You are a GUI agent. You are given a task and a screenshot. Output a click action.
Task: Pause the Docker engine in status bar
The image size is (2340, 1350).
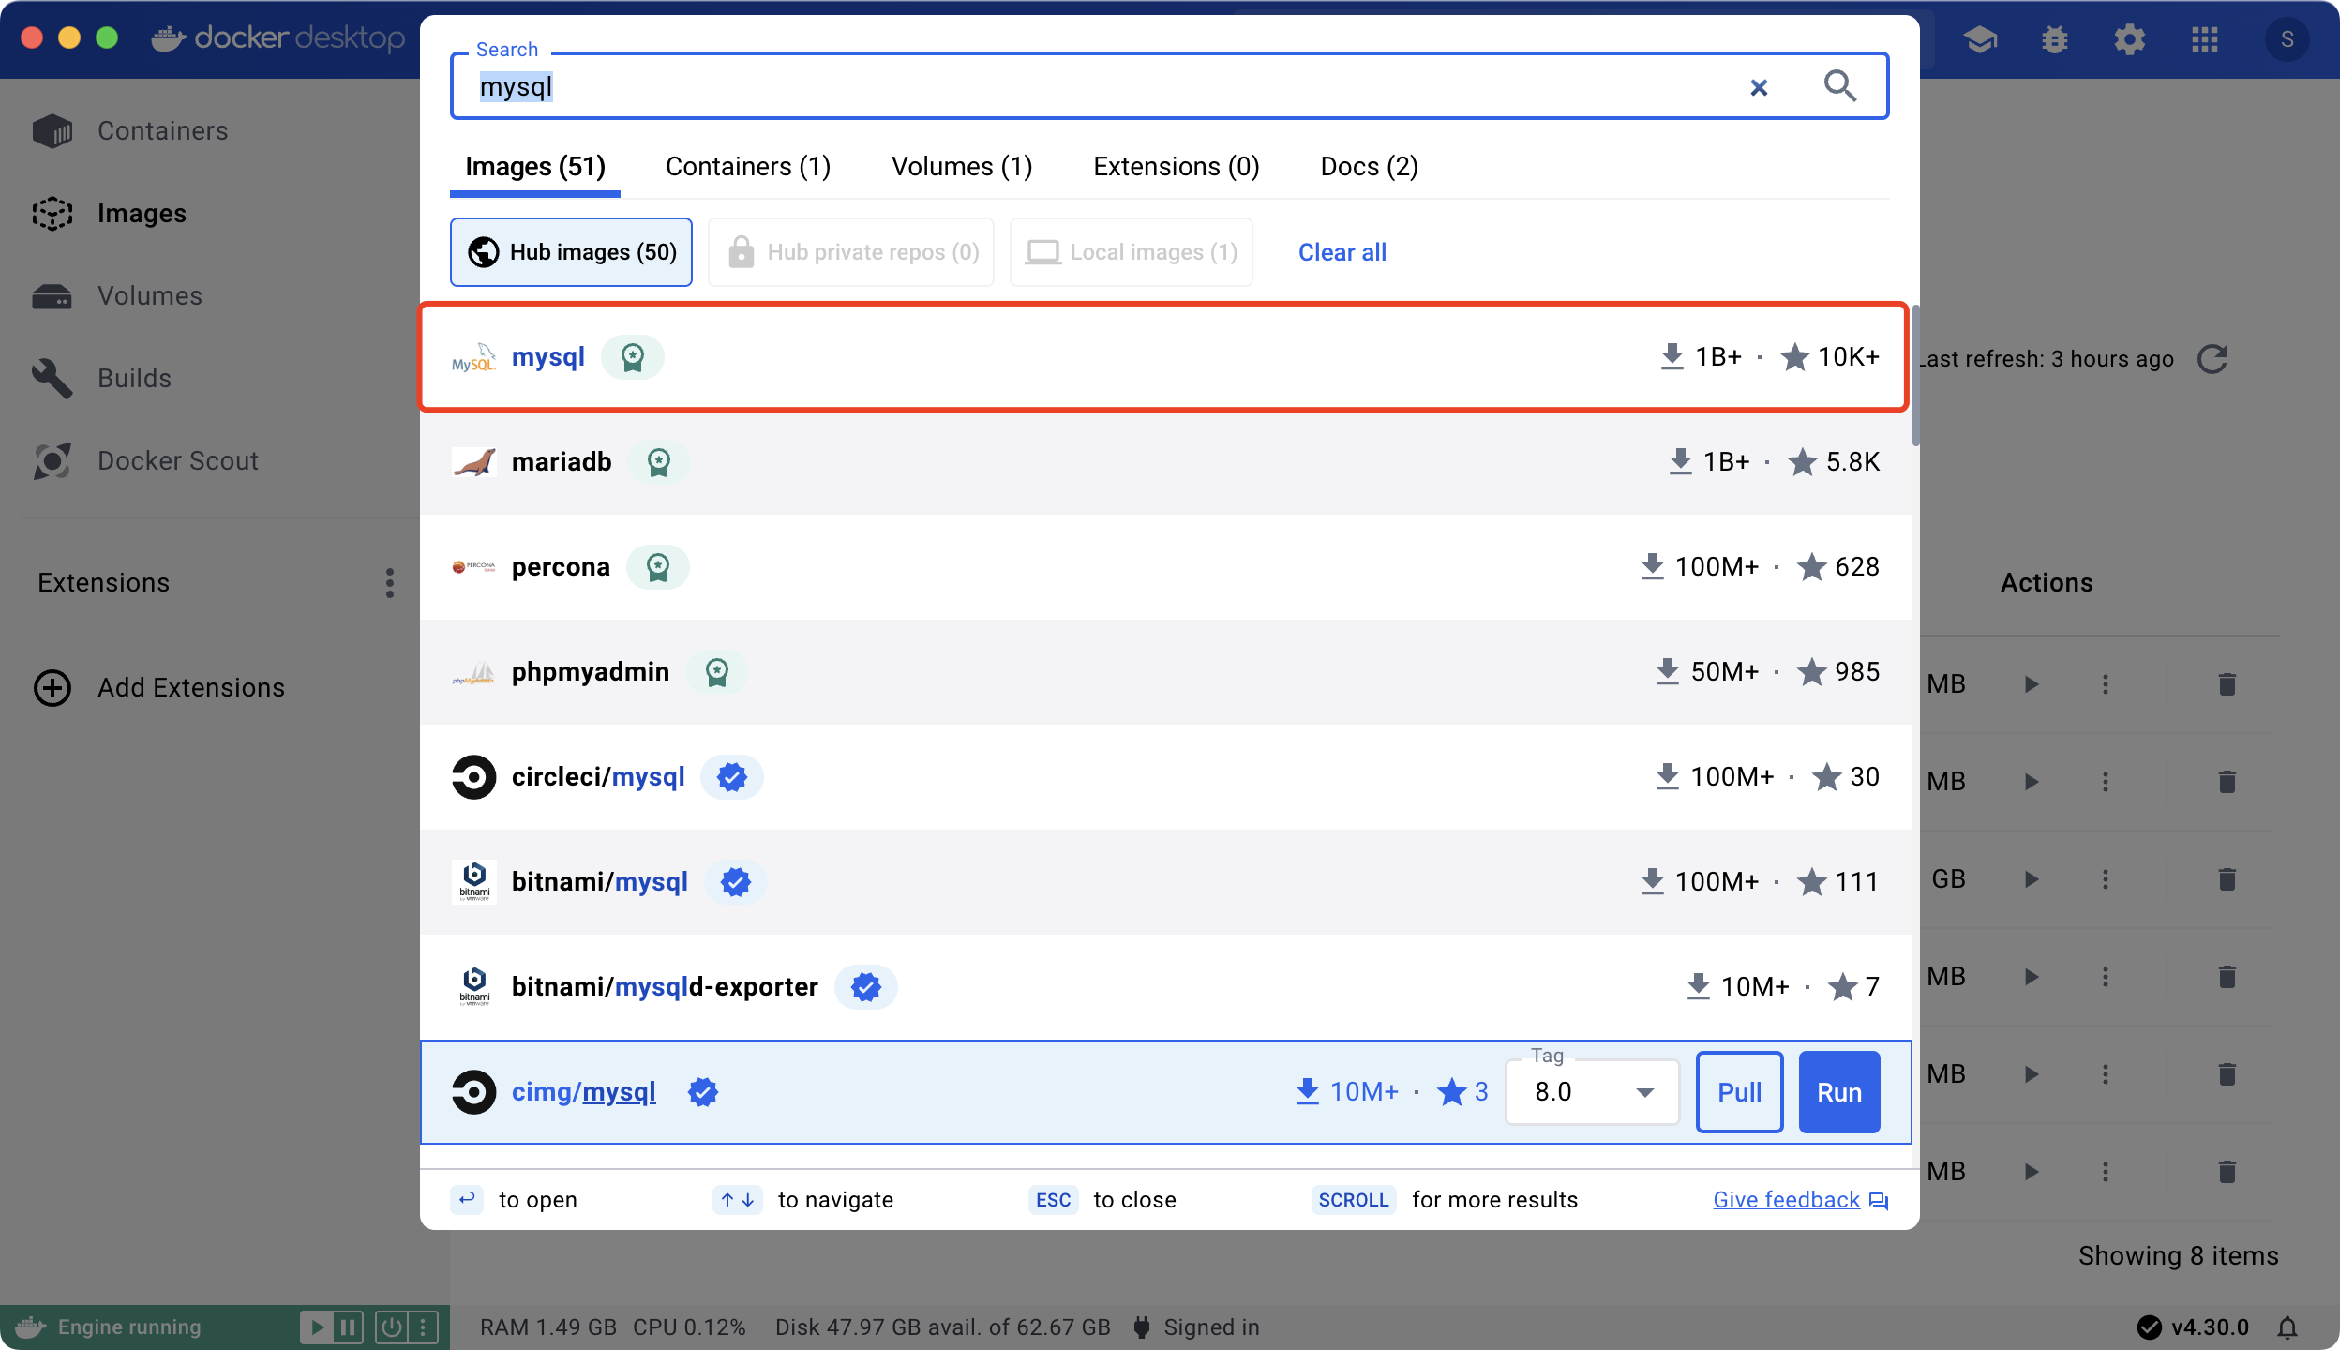pyautogui.click(x=348, y=1327)
